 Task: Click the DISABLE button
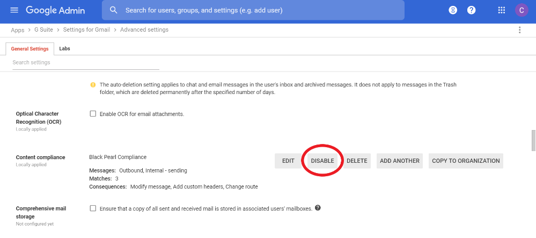(322, 161)
